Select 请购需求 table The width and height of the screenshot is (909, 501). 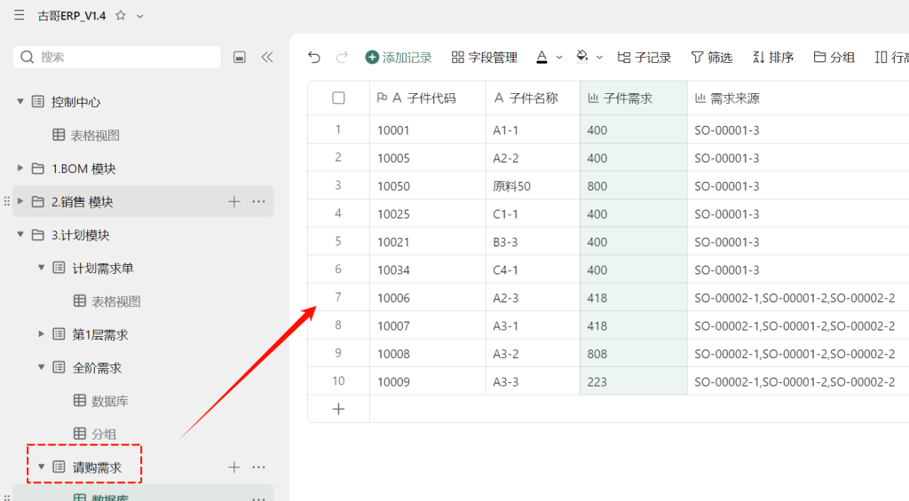(x=97, y=466)
